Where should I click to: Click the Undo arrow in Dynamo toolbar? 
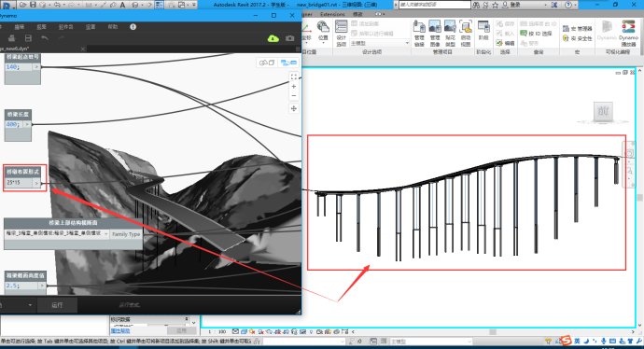(x=45, y=38)
